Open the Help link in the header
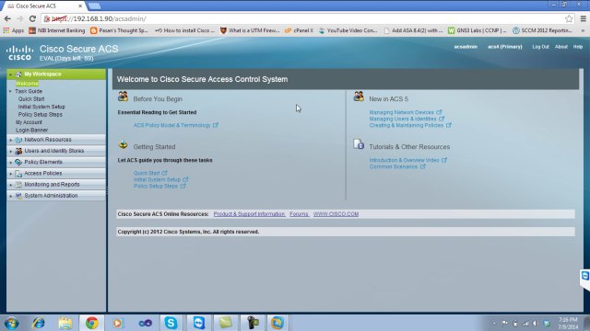Image resolution: width=590 pixels, height=331 pixels. (x=578, y=47)
